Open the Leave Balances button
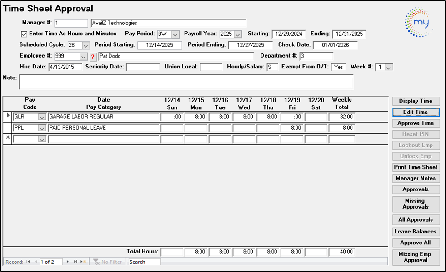 coord(416,232)
